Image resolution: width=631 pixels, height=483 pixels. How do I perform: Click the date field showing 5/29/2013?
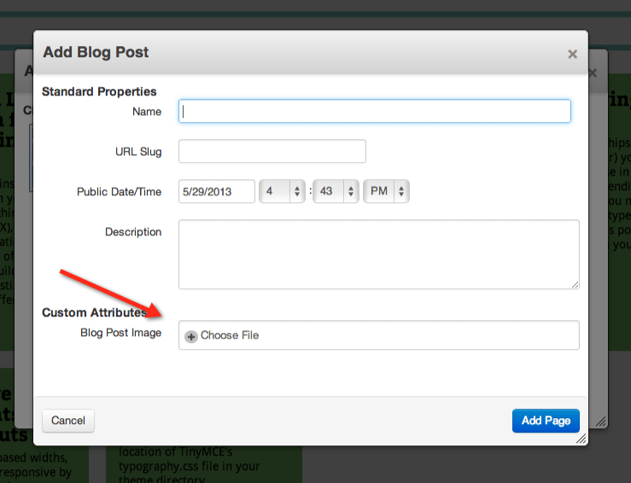pyautogui.click(x=217, y=191)
